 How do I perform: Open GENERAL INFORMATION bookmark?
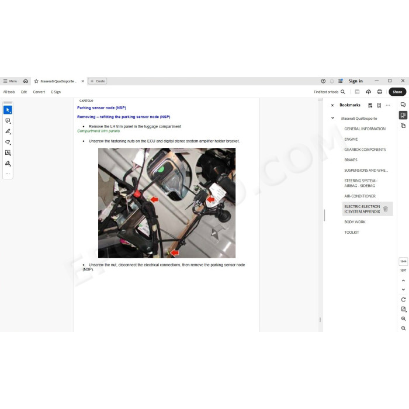coord(365,129)
